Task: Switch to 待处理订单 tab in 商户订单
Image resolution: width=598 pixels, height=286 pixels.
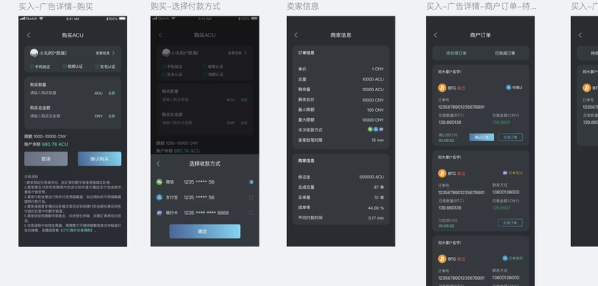Action: tap(456, 53)
